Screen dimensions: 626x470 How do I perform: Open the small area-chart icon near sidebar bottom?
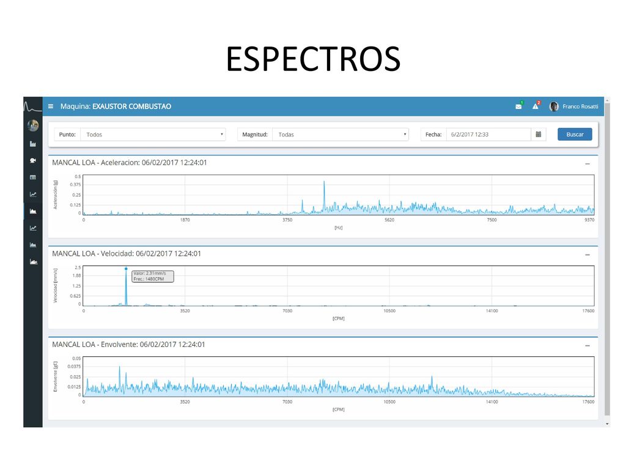(x=33, y=245)
